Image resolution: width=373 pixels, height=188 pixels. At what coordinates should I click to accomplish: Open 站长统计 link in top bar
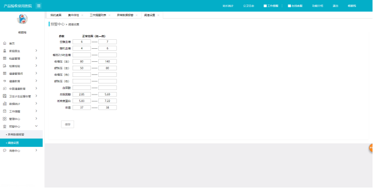point(228,6)
